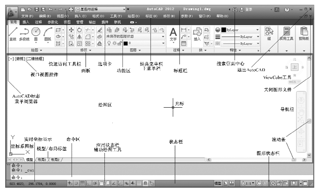Screen dimensions: 319x192
Task: Toggle Model space (模型) button in status bar
Action: click(218, 184)
